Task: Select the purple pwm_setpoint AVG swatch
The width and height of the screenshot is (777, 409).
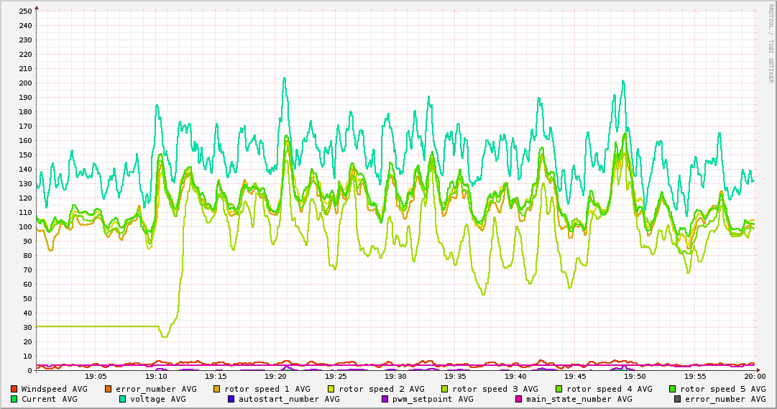Action: point(385,399)
